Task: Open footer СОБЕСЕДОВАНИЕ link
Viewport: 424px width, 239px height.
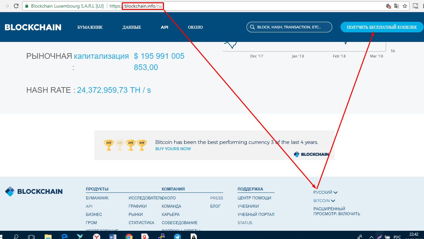Action: coord(179,223)
